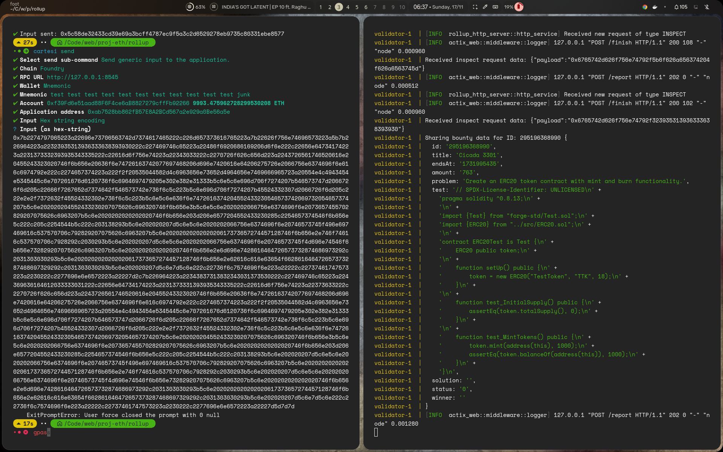Image resolution: width=723 pixels, height=452 pixels.
Task: Click 'pragma solidity ^0.8.13' log line
Action: coord(486,199)
